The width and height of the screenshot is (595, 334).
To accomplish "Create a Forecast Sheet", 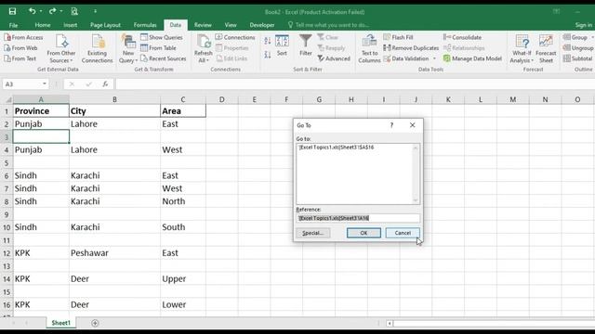I will click(546, 48).
